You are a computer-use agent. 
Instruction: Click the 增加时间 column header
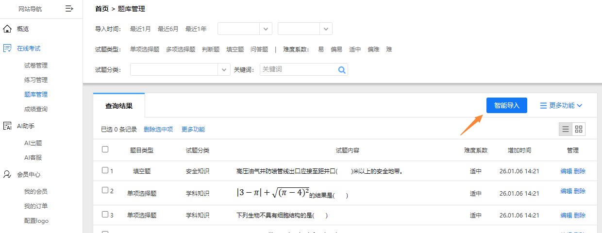point(519,150)
